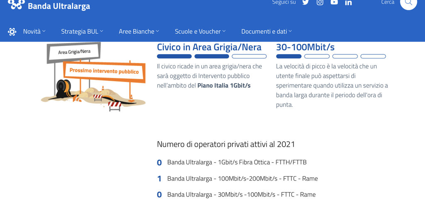Click the Banda Ultralarga site title

point(59,6)
